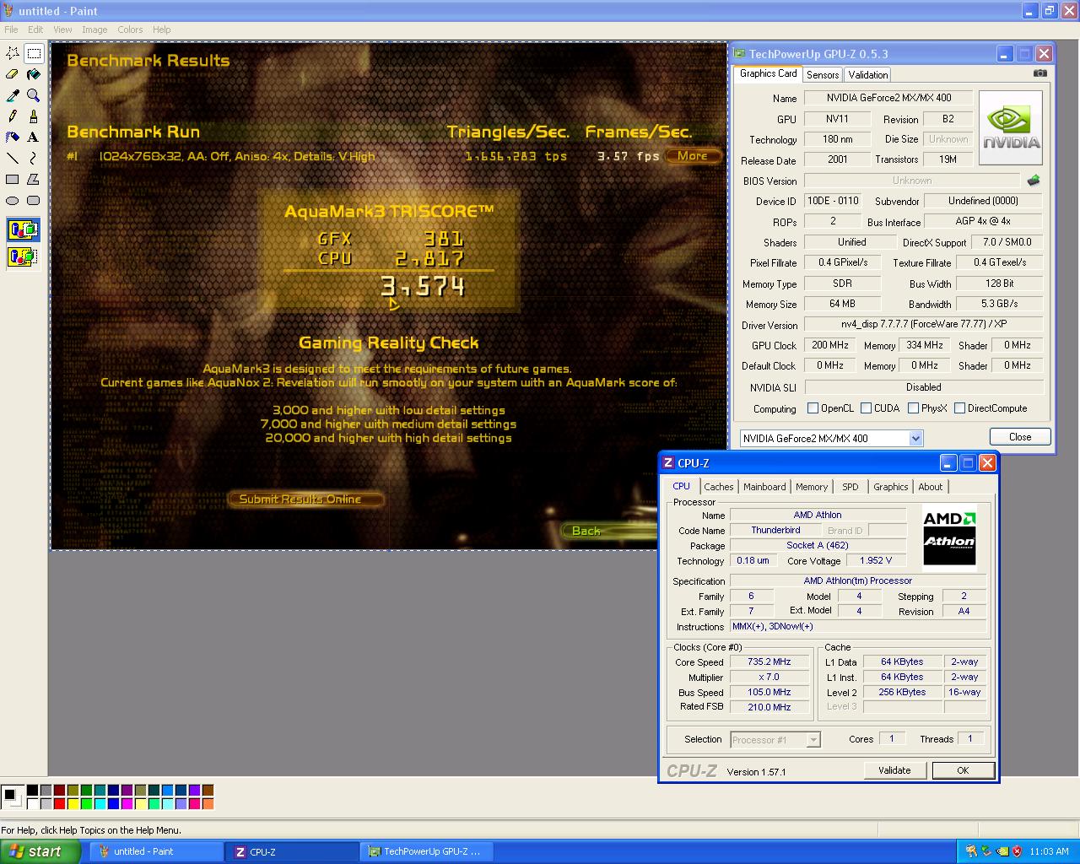The height and width of the screenshot is (864, 1080).
Task: Open the Help menu in Paint
Action: pyautogui.click(x=161, y=30)
